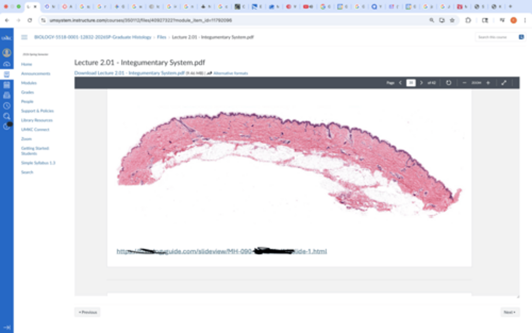532x333 pixels.
Task: Go to the next PDF page chevron
Action: [x=421, y=83]
